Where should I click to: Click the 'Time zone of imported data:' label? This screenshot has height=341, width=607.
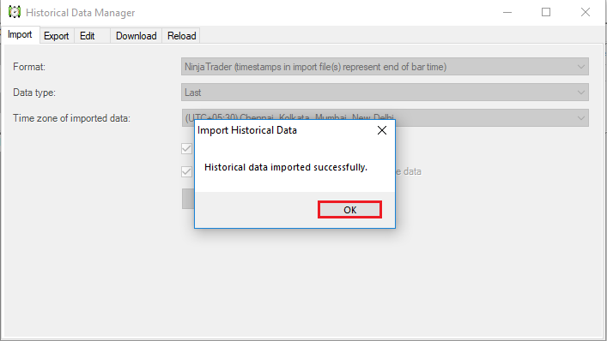[x=71, y=118]
